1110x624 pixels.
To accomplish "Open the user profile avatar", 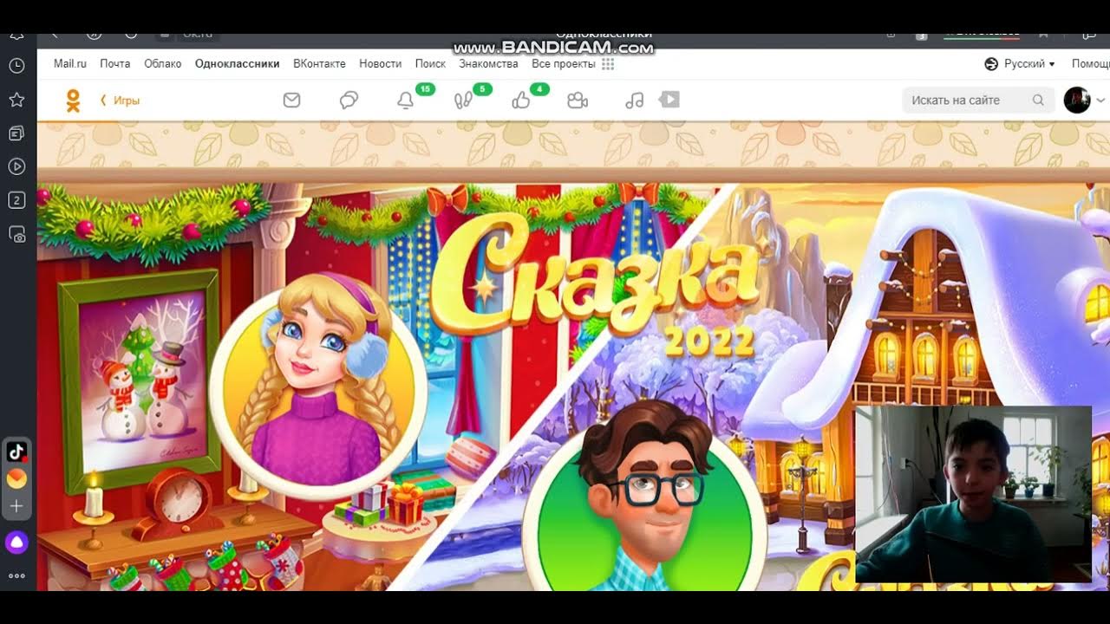I will point(1077,101).
